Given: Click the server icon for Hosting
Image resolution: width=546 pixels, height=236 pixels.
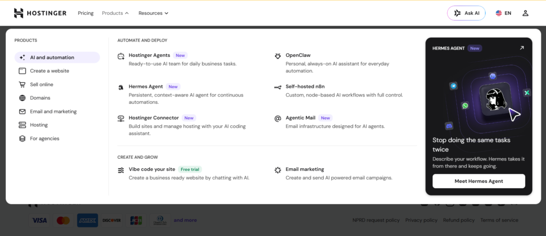Looking at the screenshot, I should pyautogui.click(x=22, y=125).
